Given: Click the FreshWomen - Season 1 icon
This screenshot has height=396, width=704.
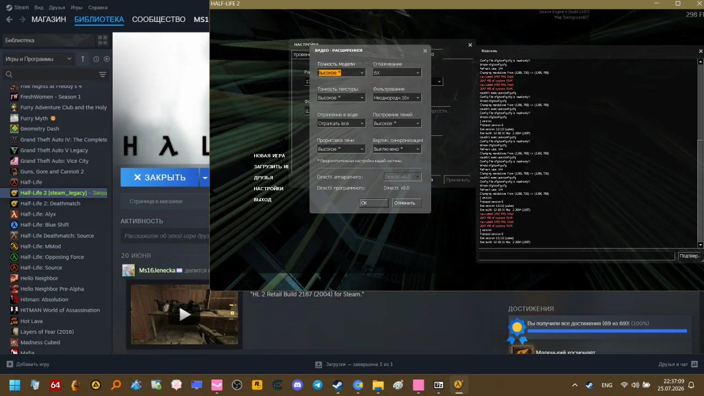Looking at the screenshot, I should pos(14,97).
